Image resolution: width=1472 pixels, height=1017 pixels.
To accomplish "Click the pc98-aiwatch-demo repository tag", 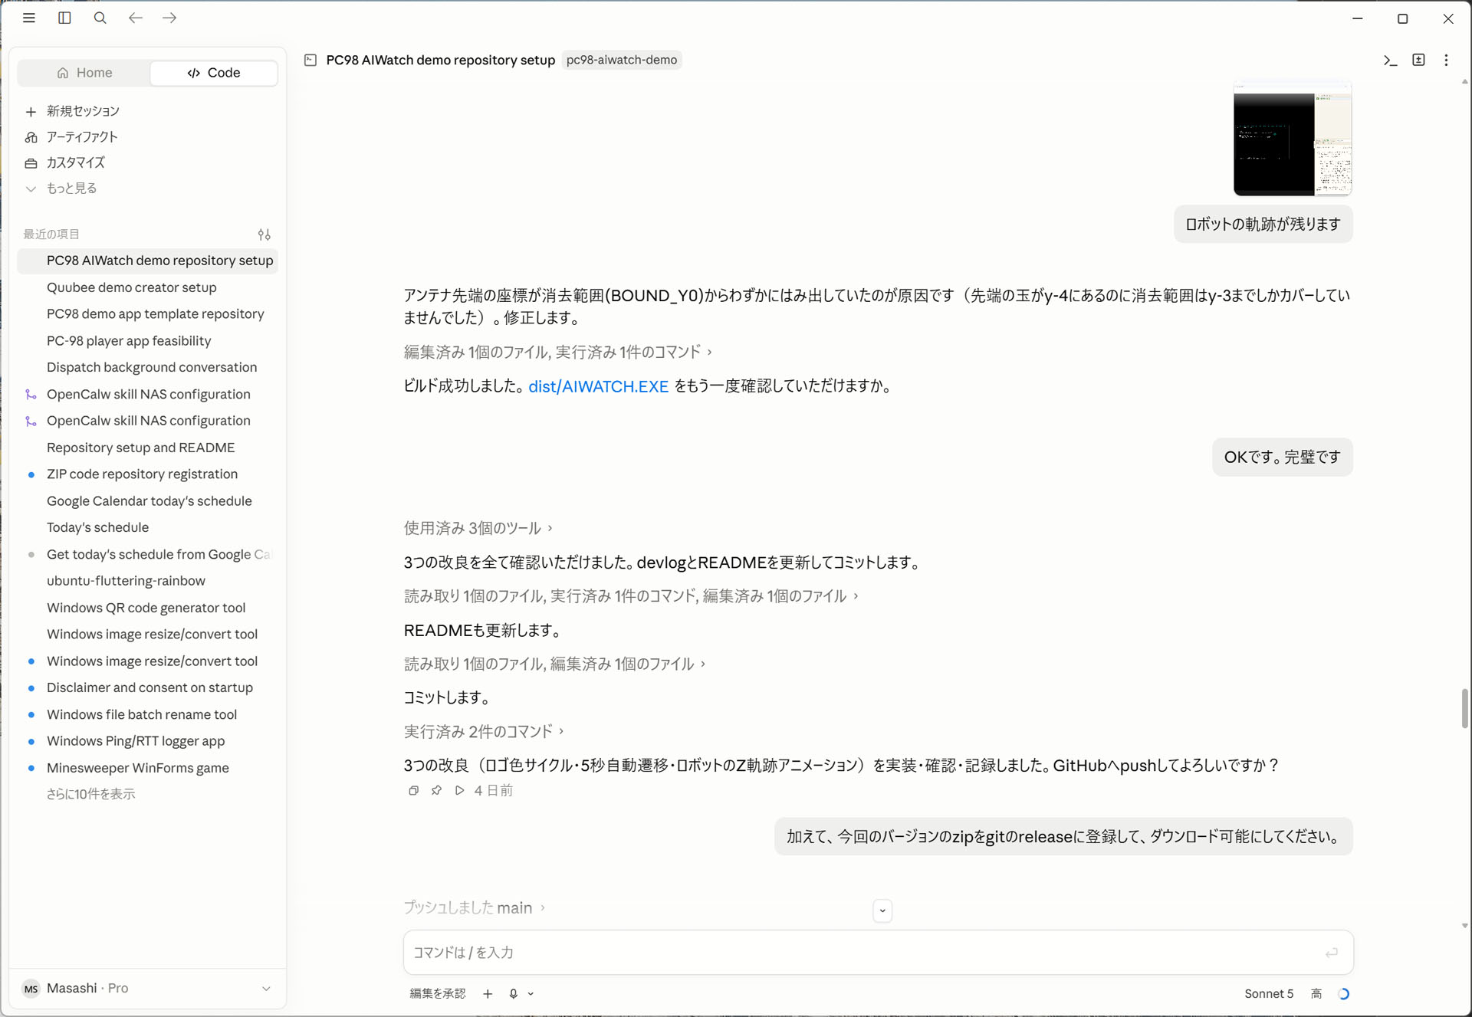I will coord(622,60).
